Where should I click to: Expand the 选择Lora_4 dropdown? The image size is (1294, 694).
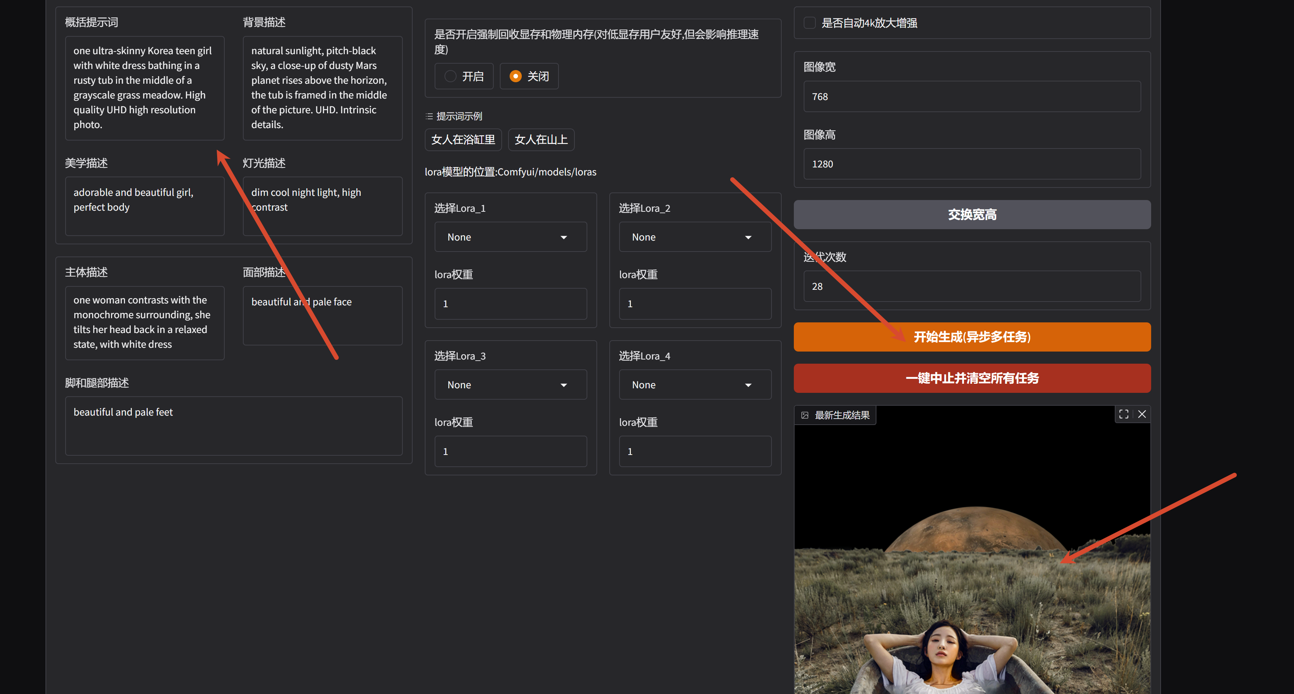point(695,385)
